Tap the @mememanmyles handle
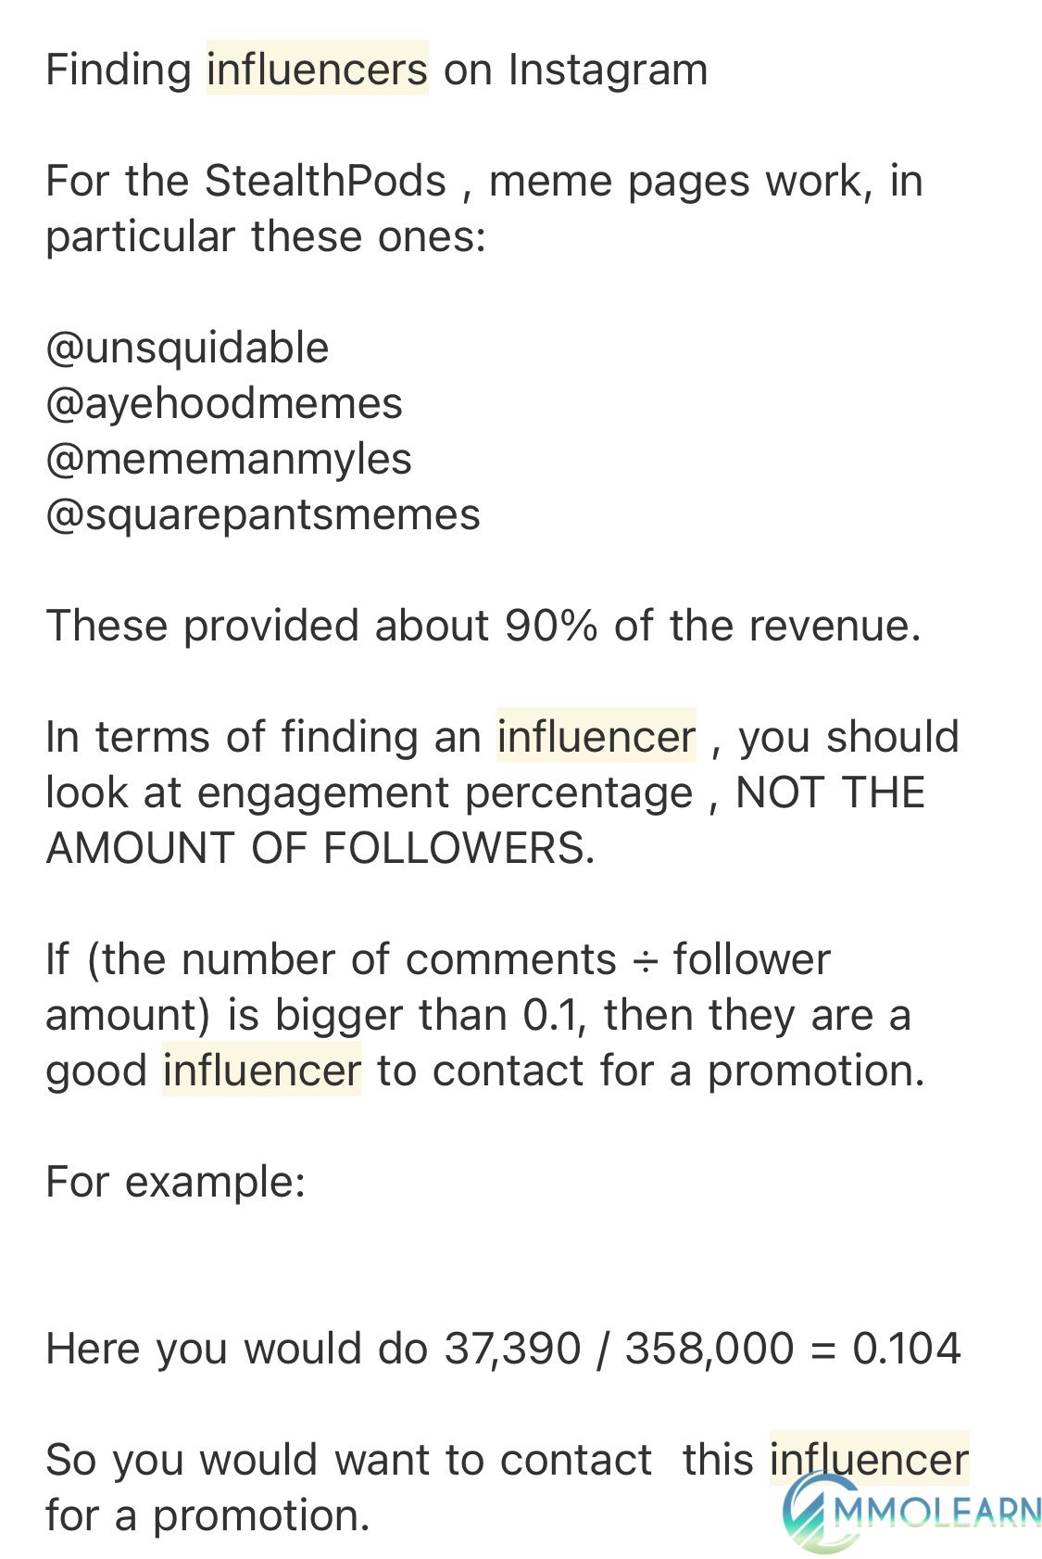This screenshot has height=1559, width=1042. (x=229, y=460)
